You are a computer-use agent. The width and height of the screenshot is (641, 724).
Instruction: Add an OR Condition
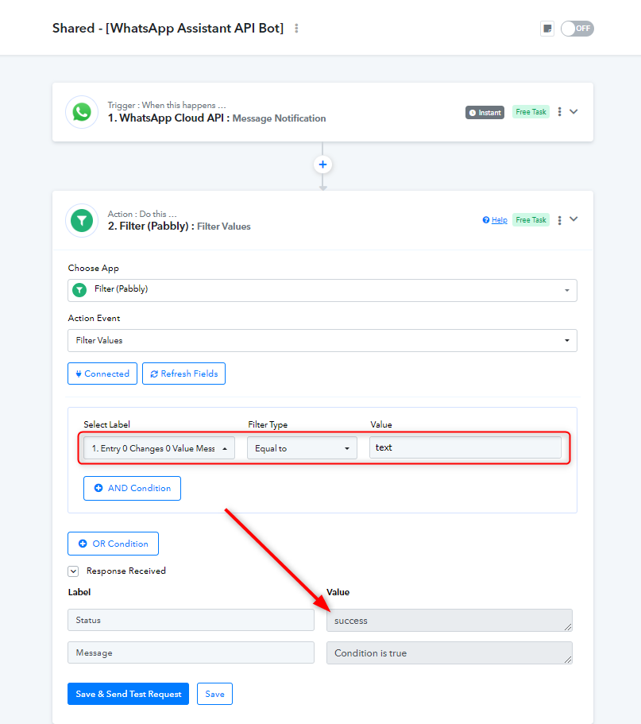[113, 544]
